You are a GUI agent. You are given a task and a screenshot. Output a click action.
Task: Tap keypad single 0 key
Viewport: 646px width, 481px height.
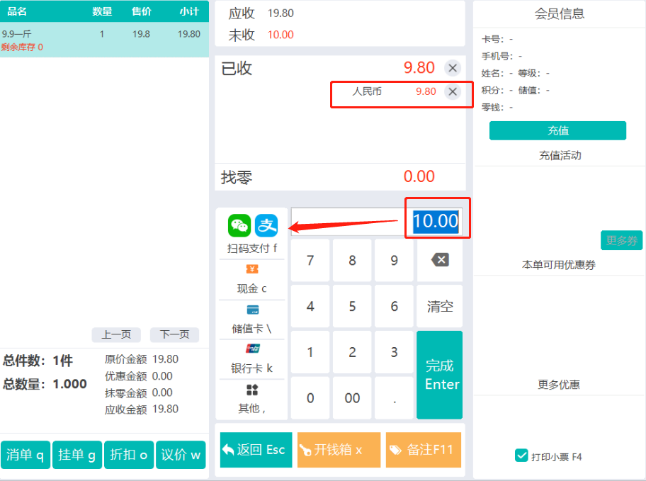tap(310, 397)
